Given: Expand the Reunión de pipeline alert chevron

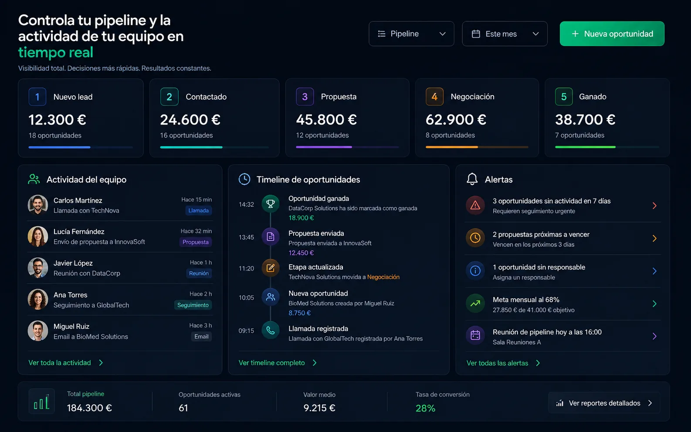Looking at the screenshot, I should pyautogui.click(x=654, y=336).
